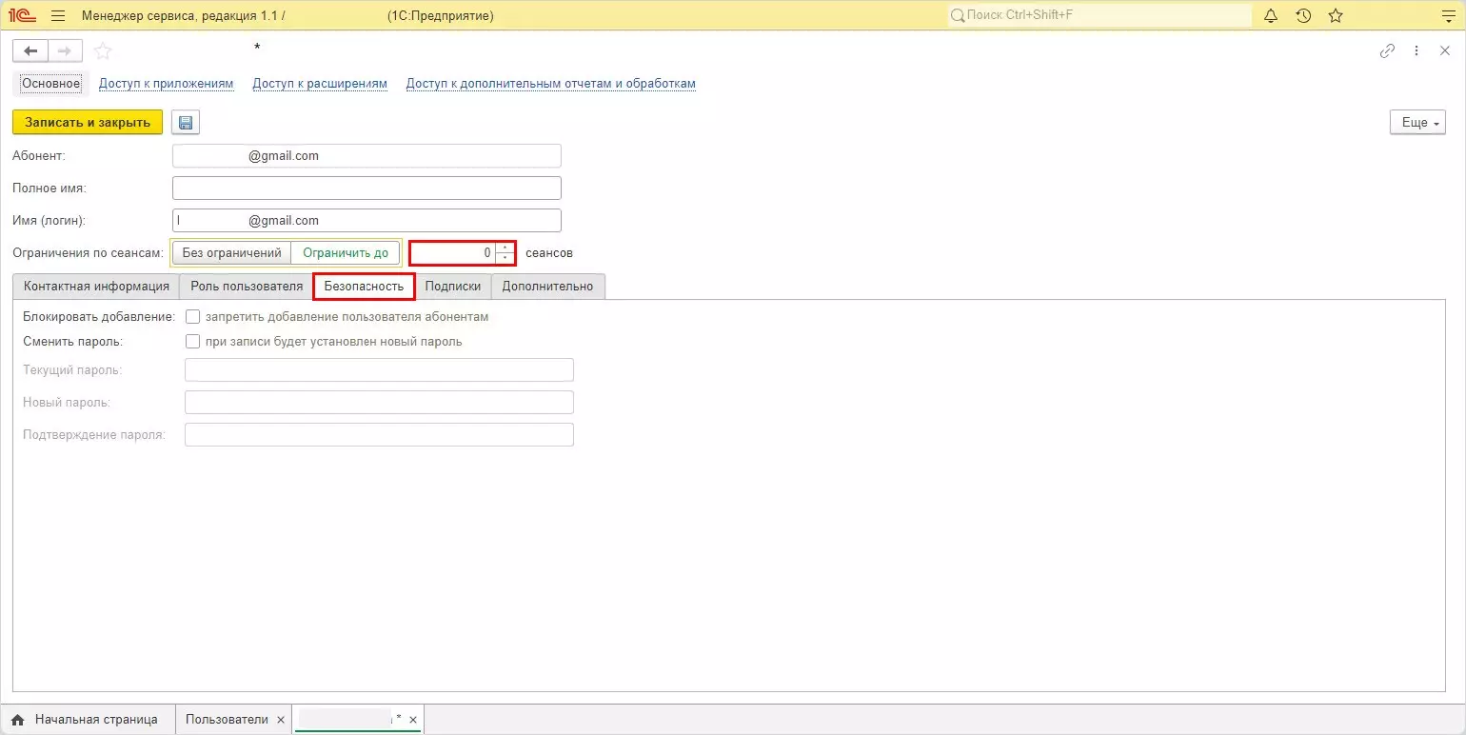Open the 1C main menu logo
Viewport: 1466px width, 735px height.
22,15
